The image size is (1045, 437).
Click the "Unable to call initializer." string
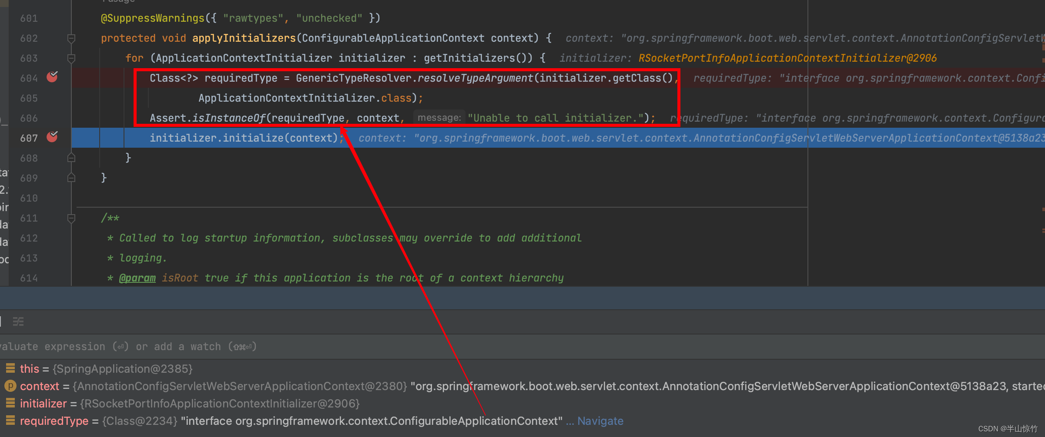point(556,118)
